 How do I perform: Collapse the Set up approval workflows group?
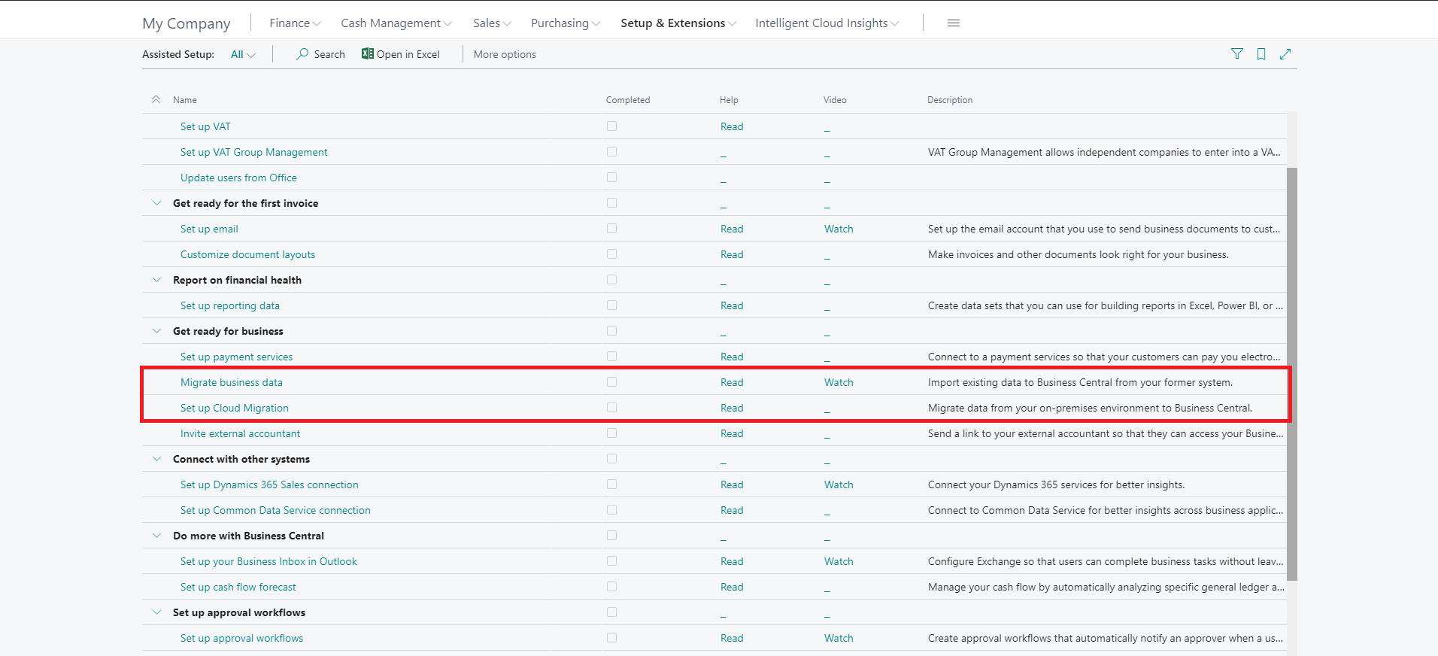point(156,612)
